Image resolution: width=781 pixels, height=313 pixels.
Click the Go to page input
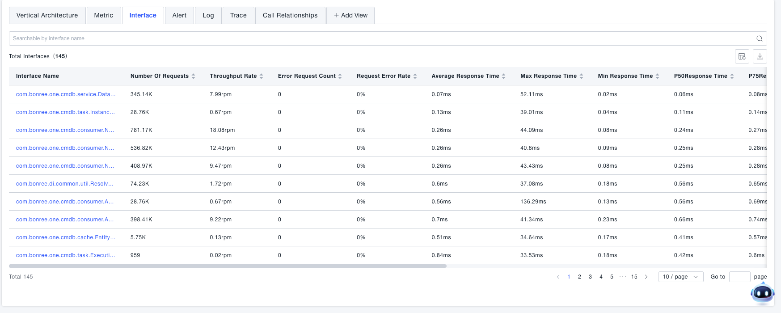point(739,277)
